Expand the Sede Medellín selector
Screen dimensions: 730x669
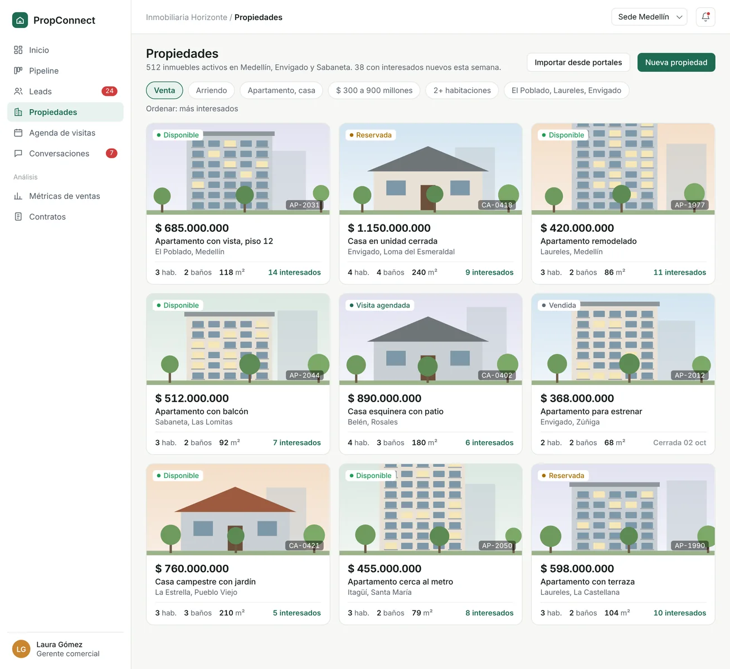pyautogui.click(x=649, y=17)
